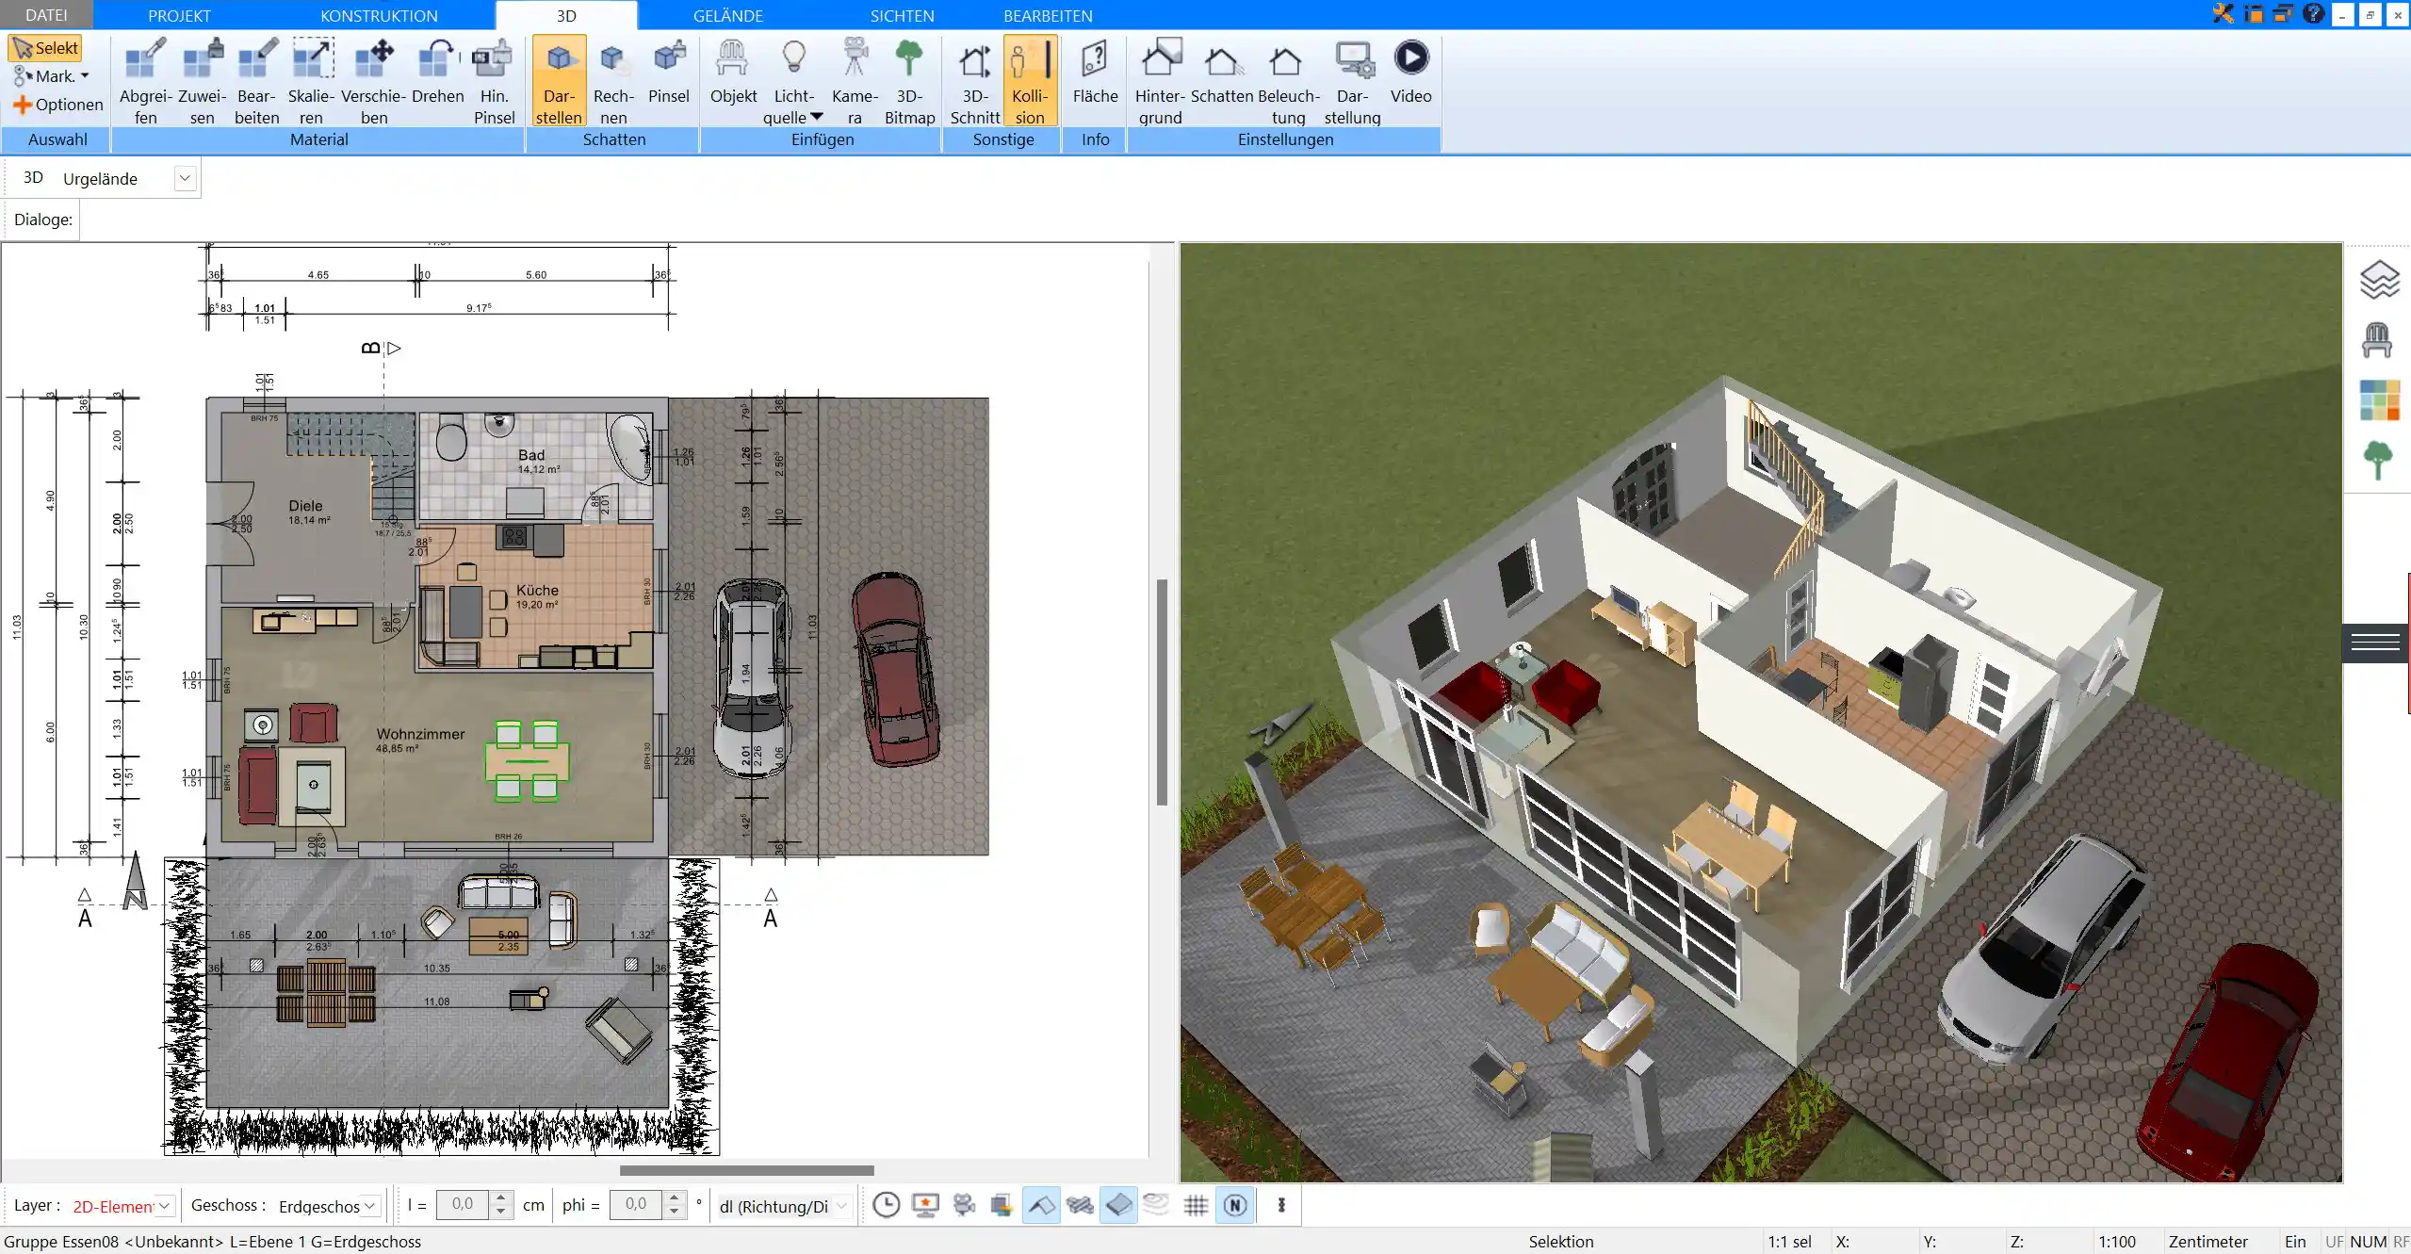Click the 2D plan horizontal scrollbar

point(746,1171)
